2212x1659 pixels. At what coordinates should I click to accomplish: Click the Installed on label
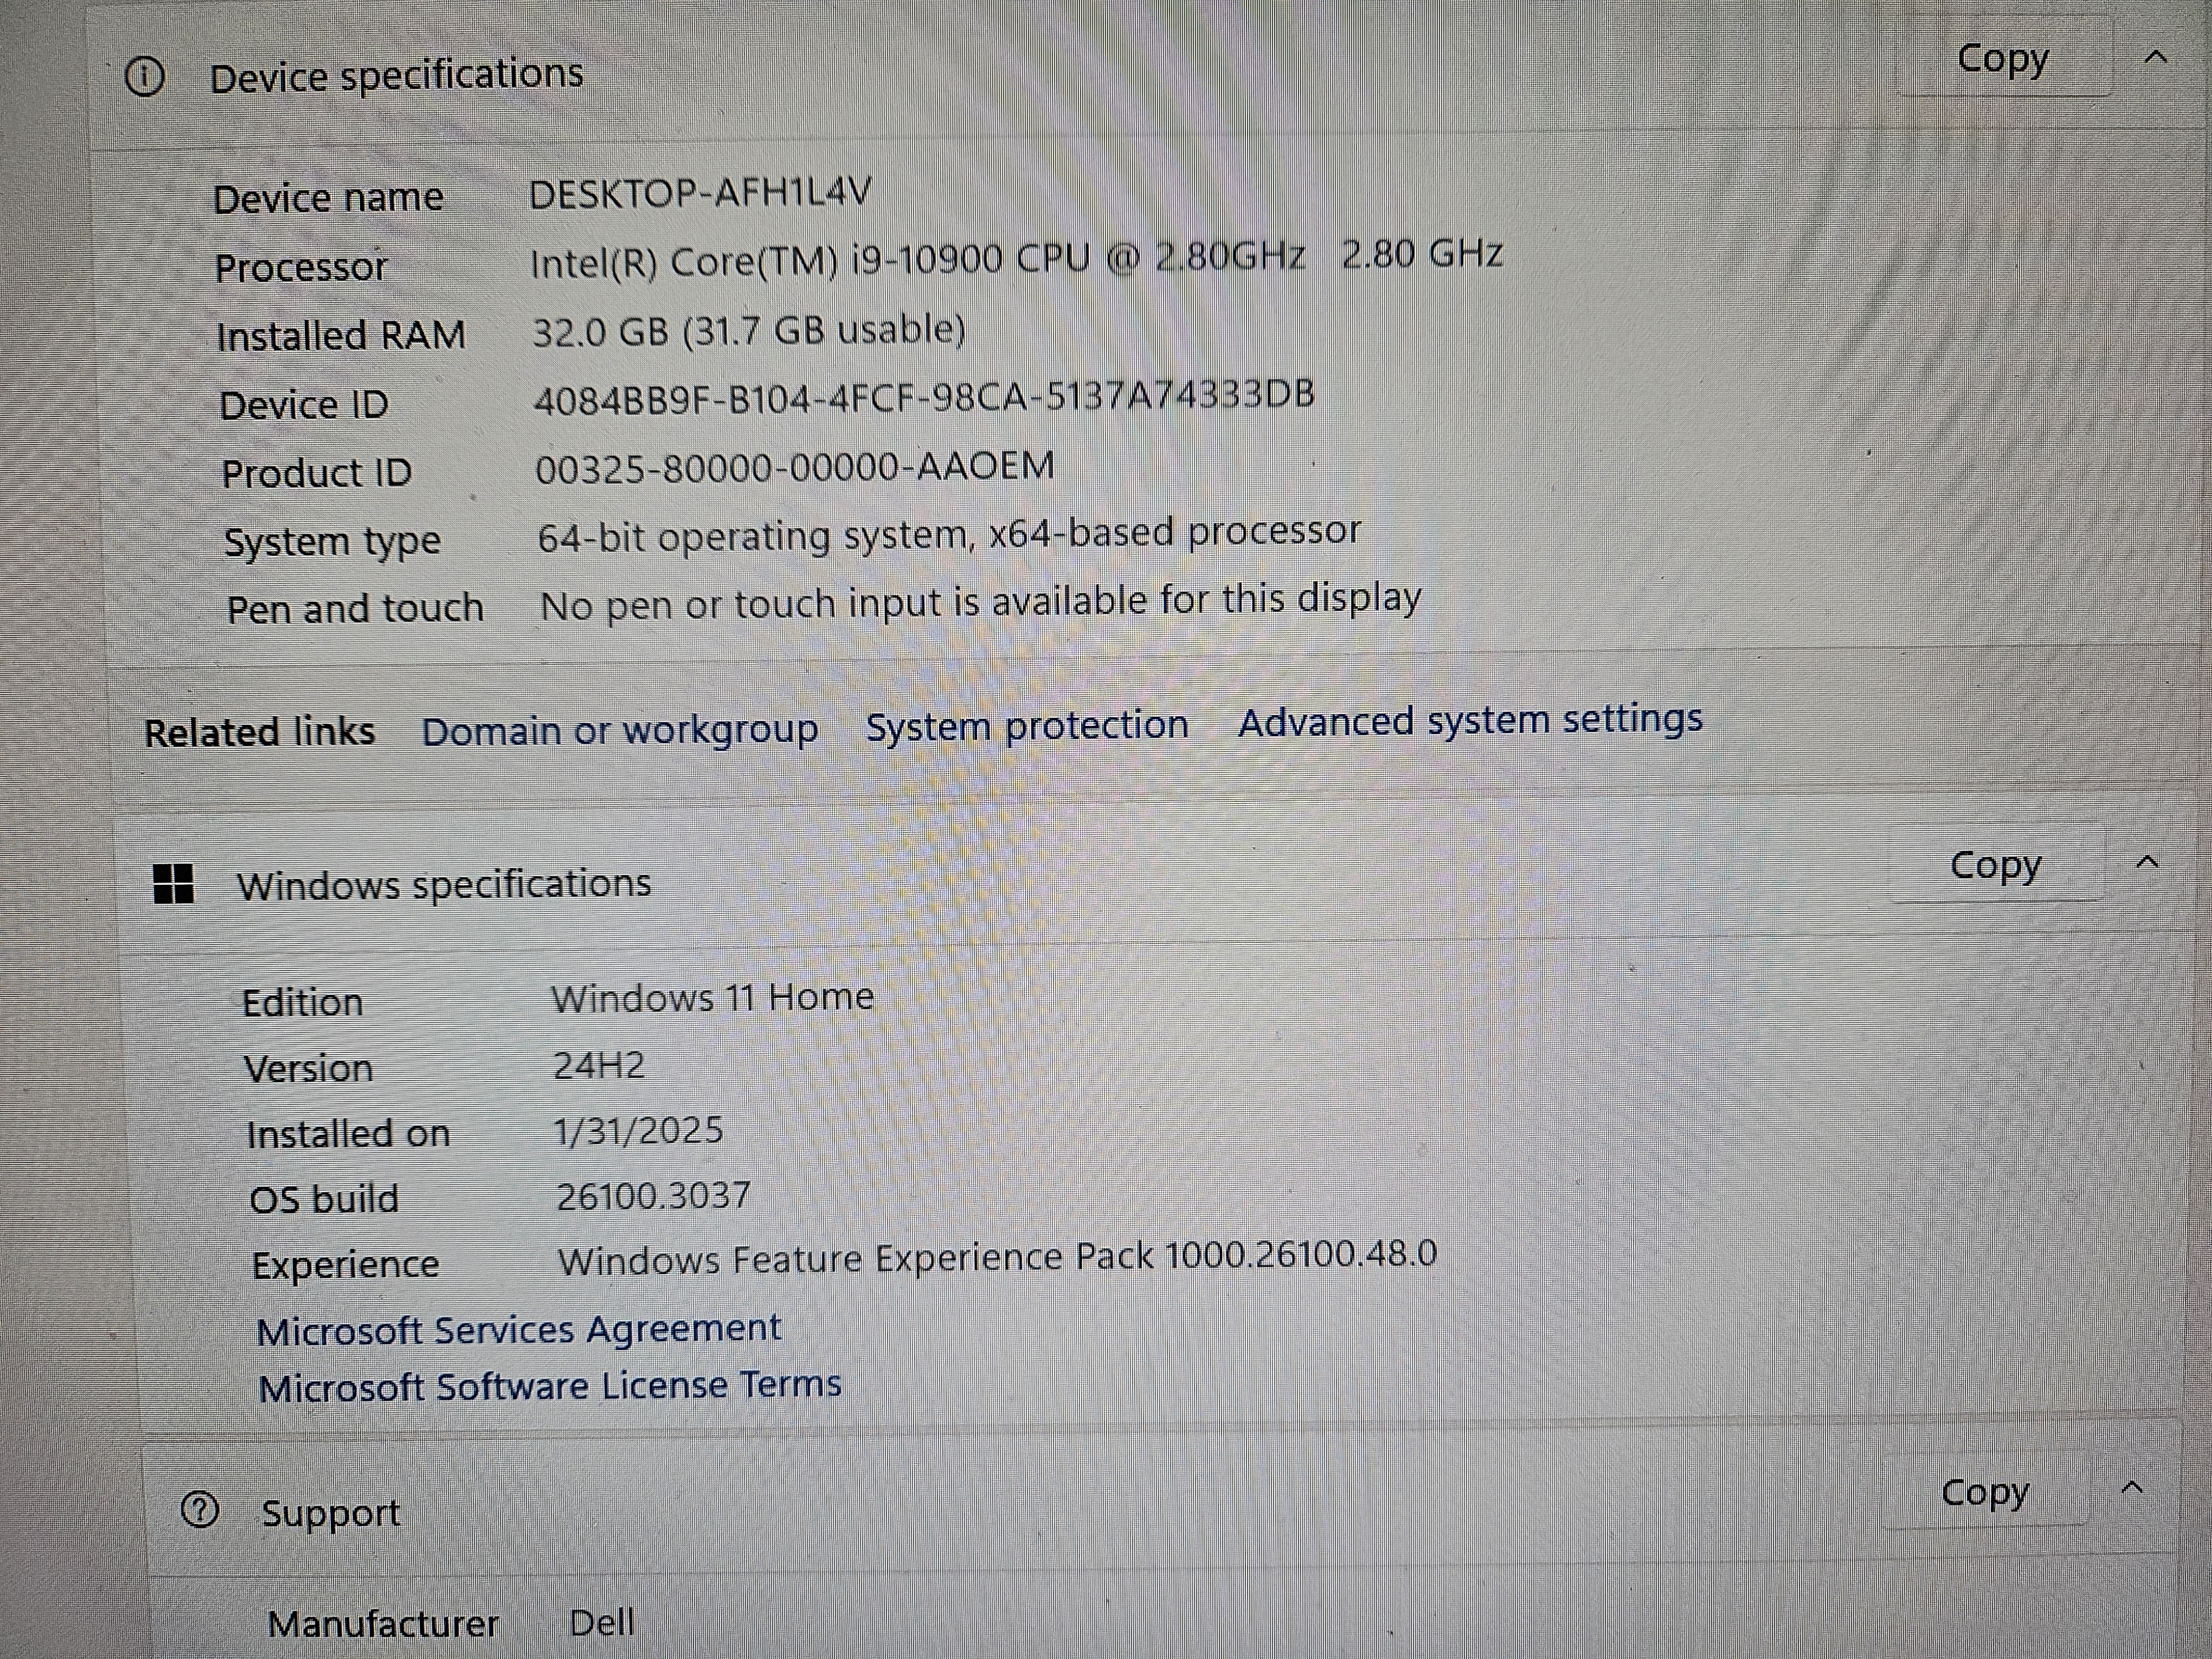click(x=348, y=1135)
